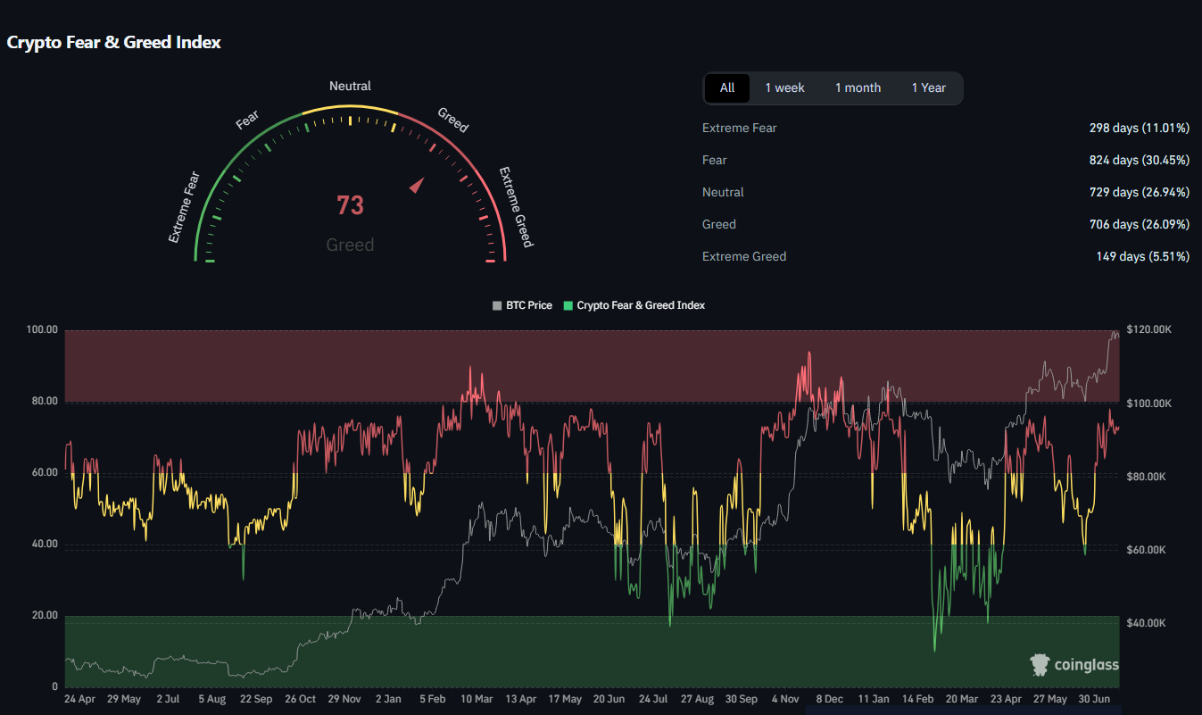Click the 2 Jan date on x-axis
The width and height of the screenshot is (1202, 715).
click(x=389, y=699)
